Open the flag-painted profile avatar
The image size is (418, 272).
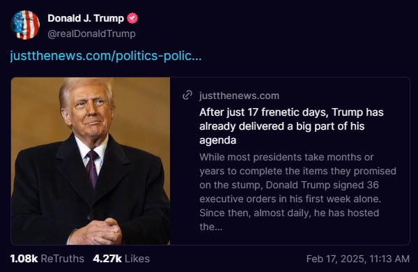[25, 25]
